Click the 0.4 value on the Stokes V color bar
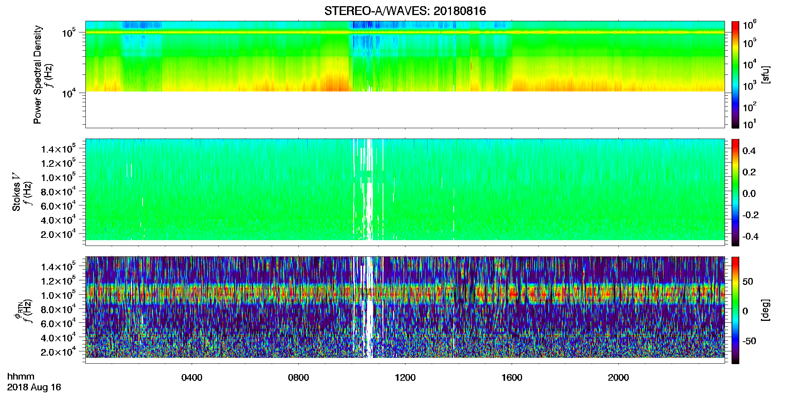The image size is (810, 417). tap(749, 151)
